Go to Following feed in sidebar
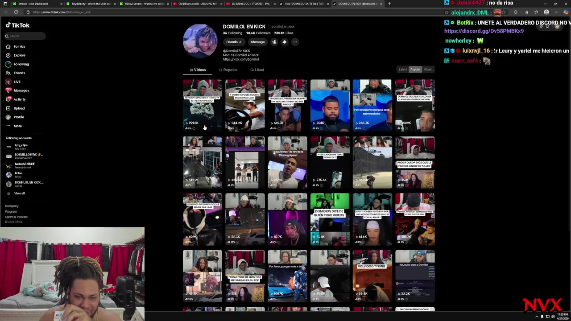This screenshot has height=321, width=571. tap(17, 64)
